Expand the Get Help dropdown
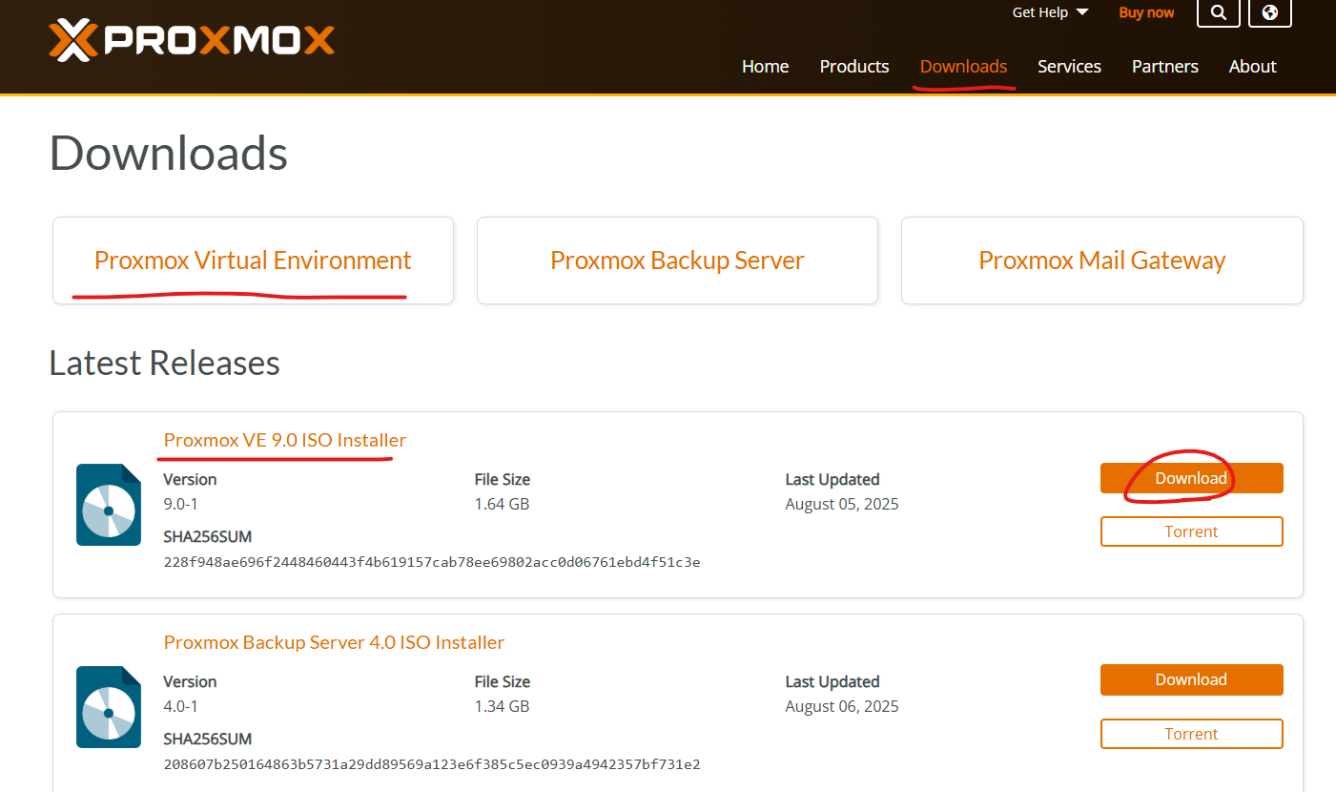The width and height of the screenshot is (1336, 792). click(1050, 12)
